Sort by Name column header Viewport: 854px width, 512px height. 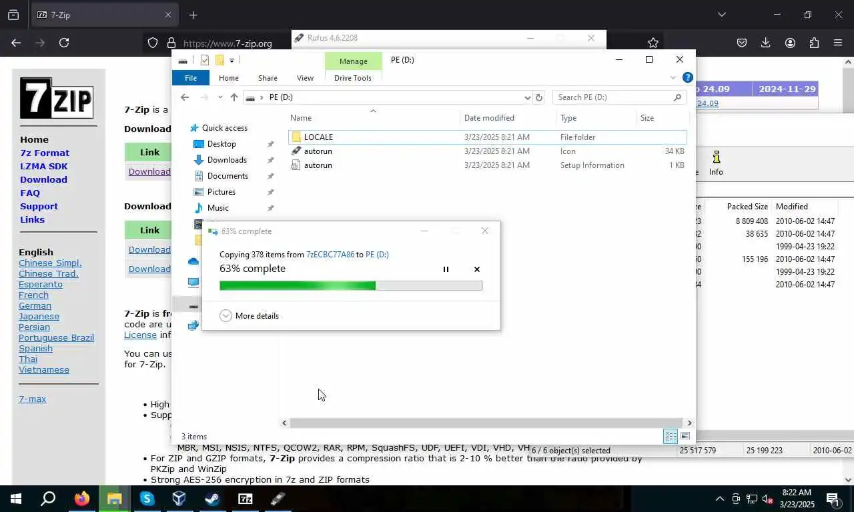tap(301, 118)
